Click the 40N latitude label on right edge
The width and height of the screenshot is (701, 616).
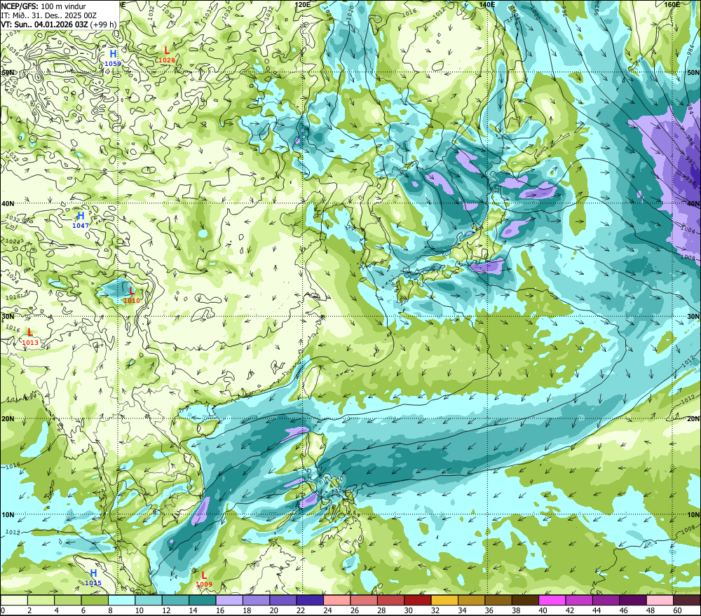click(693, 203)
